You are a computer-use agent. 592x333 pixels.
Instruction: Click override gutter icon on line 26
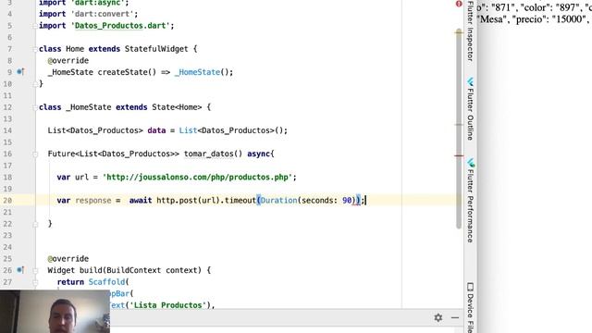click(x=20, y=270)
